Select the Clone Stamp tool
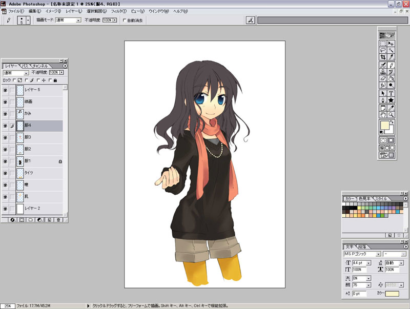The height and width of the screenshot is (309, 410). [x=383, y=72]
